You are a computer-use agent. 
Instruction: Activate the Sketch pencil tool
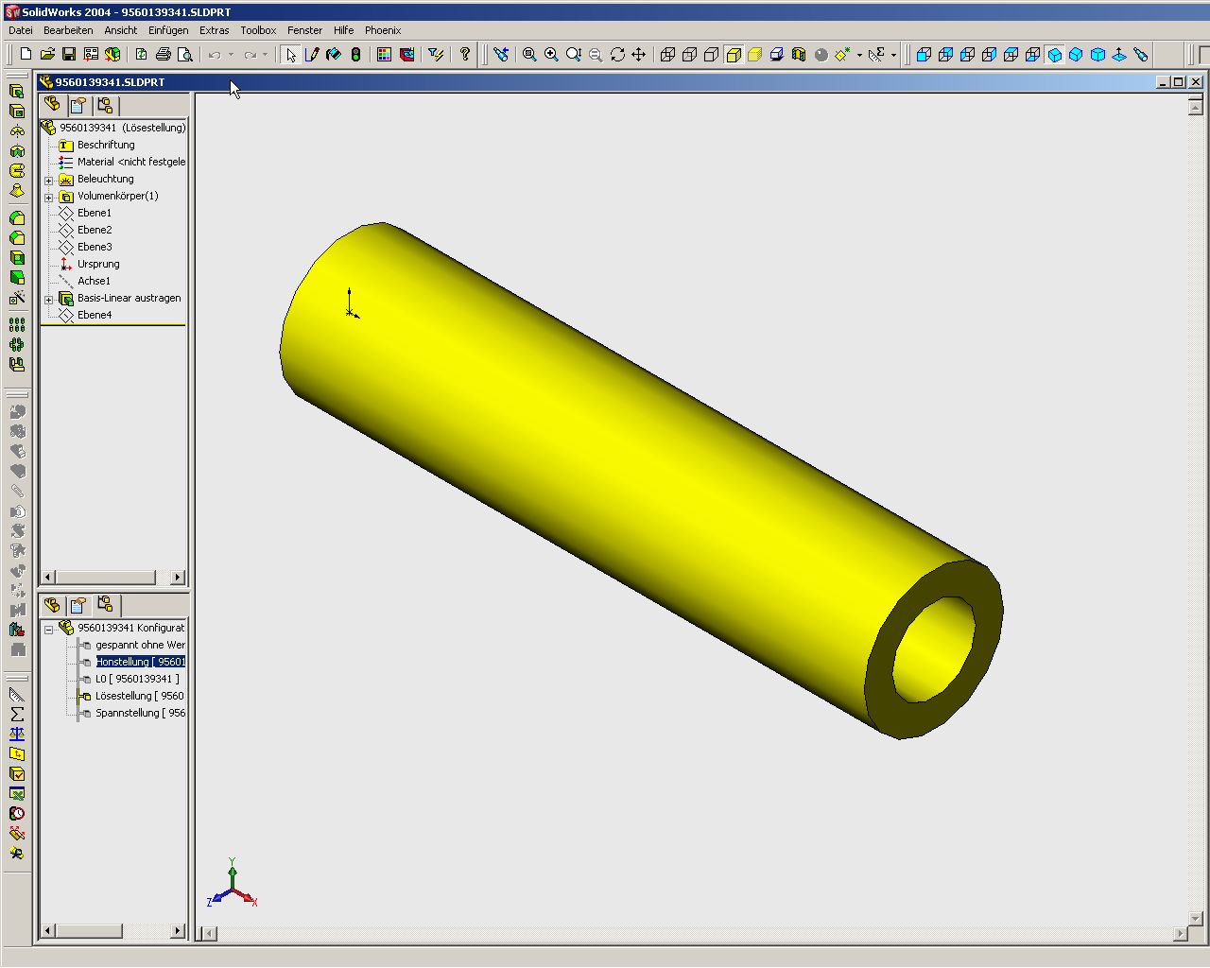(312, 55)
